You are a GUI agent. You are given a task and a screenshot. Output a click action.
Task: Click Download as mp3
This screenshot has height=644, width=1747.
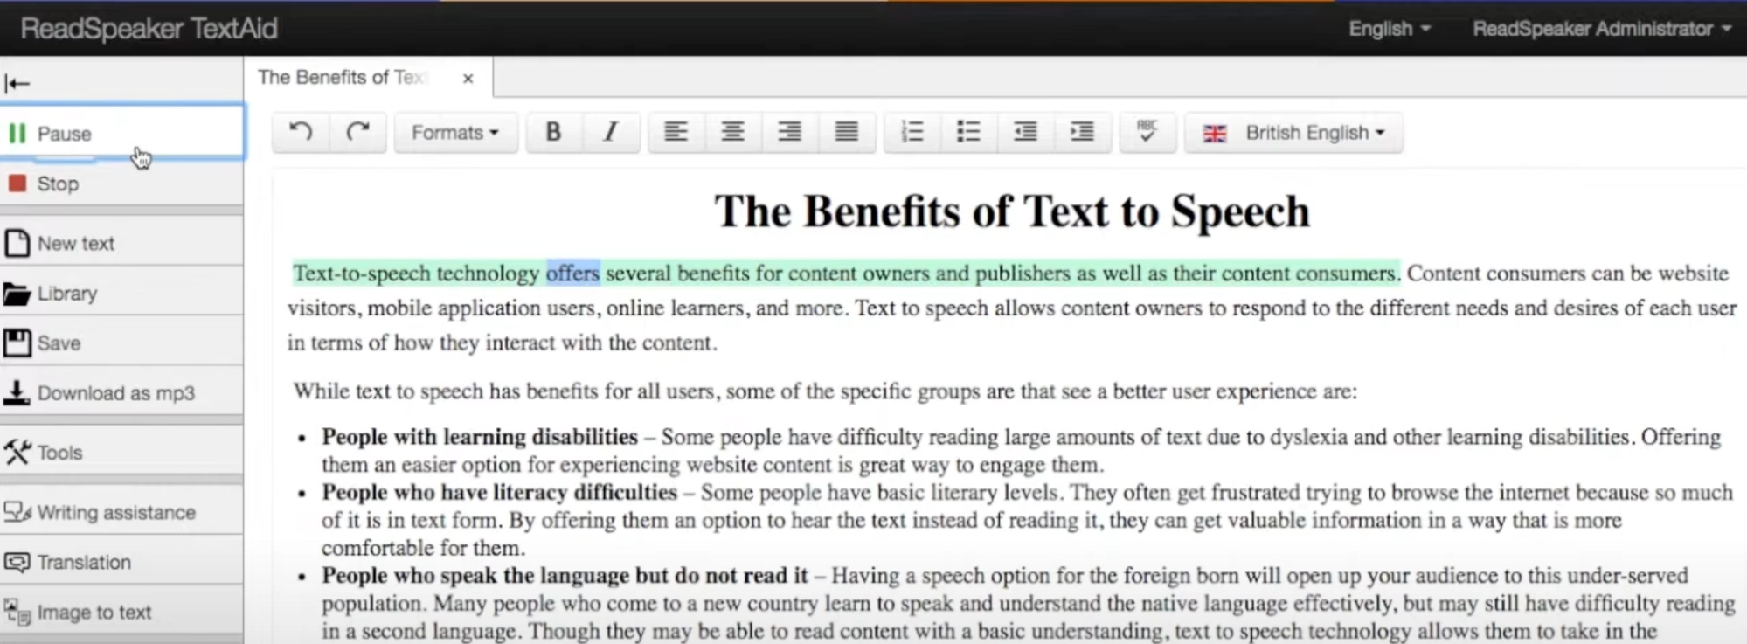point(121,393)
